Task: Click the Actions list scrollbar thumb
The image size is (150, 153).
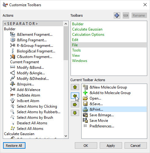Action: pos(66,43)
